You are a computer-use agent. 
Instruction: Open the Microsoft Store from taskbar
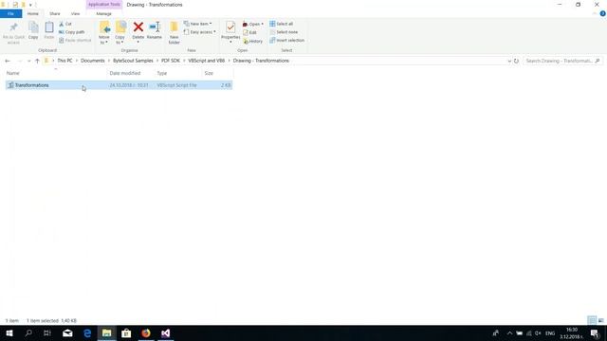click(x=126, y=332)
